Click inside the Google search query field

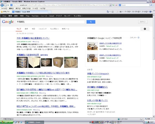(50, 22)
